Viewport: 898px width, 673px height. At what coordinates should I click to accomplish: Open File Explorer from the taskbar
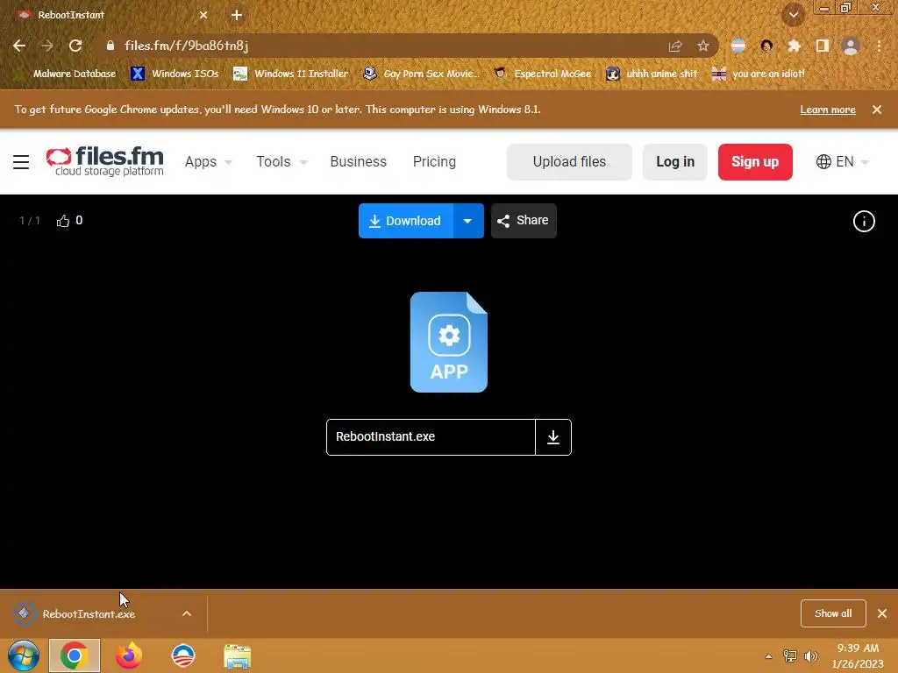(x=237, y=656)
